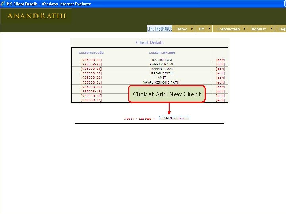Click the CustomerCode column header
This screenshot has width=286, height=214.
(91, 52)
